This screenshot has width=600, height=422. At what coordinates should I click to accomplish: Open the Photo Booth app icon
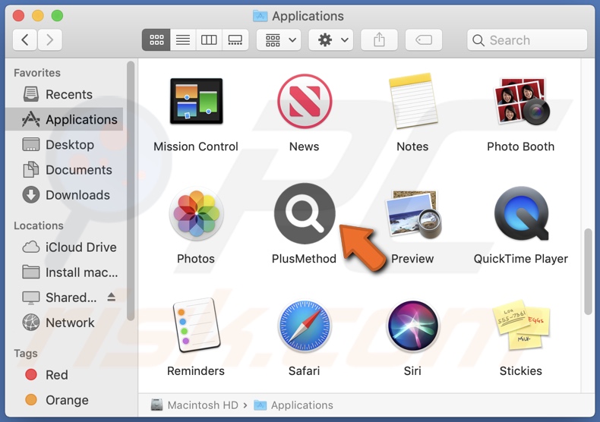(521, 101)
